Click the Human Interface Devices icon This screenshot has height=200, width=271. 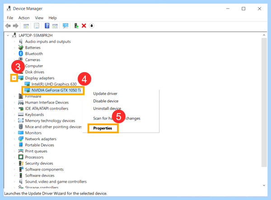(x=21, y=102)
